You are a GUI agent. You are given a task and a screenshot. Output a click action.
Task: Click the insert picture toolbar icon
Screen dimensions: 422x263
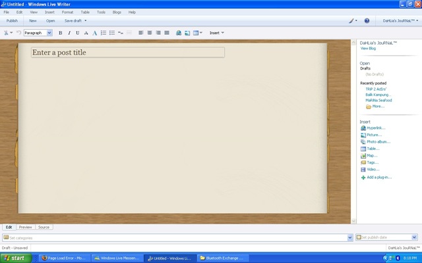[x=187, y=33]
